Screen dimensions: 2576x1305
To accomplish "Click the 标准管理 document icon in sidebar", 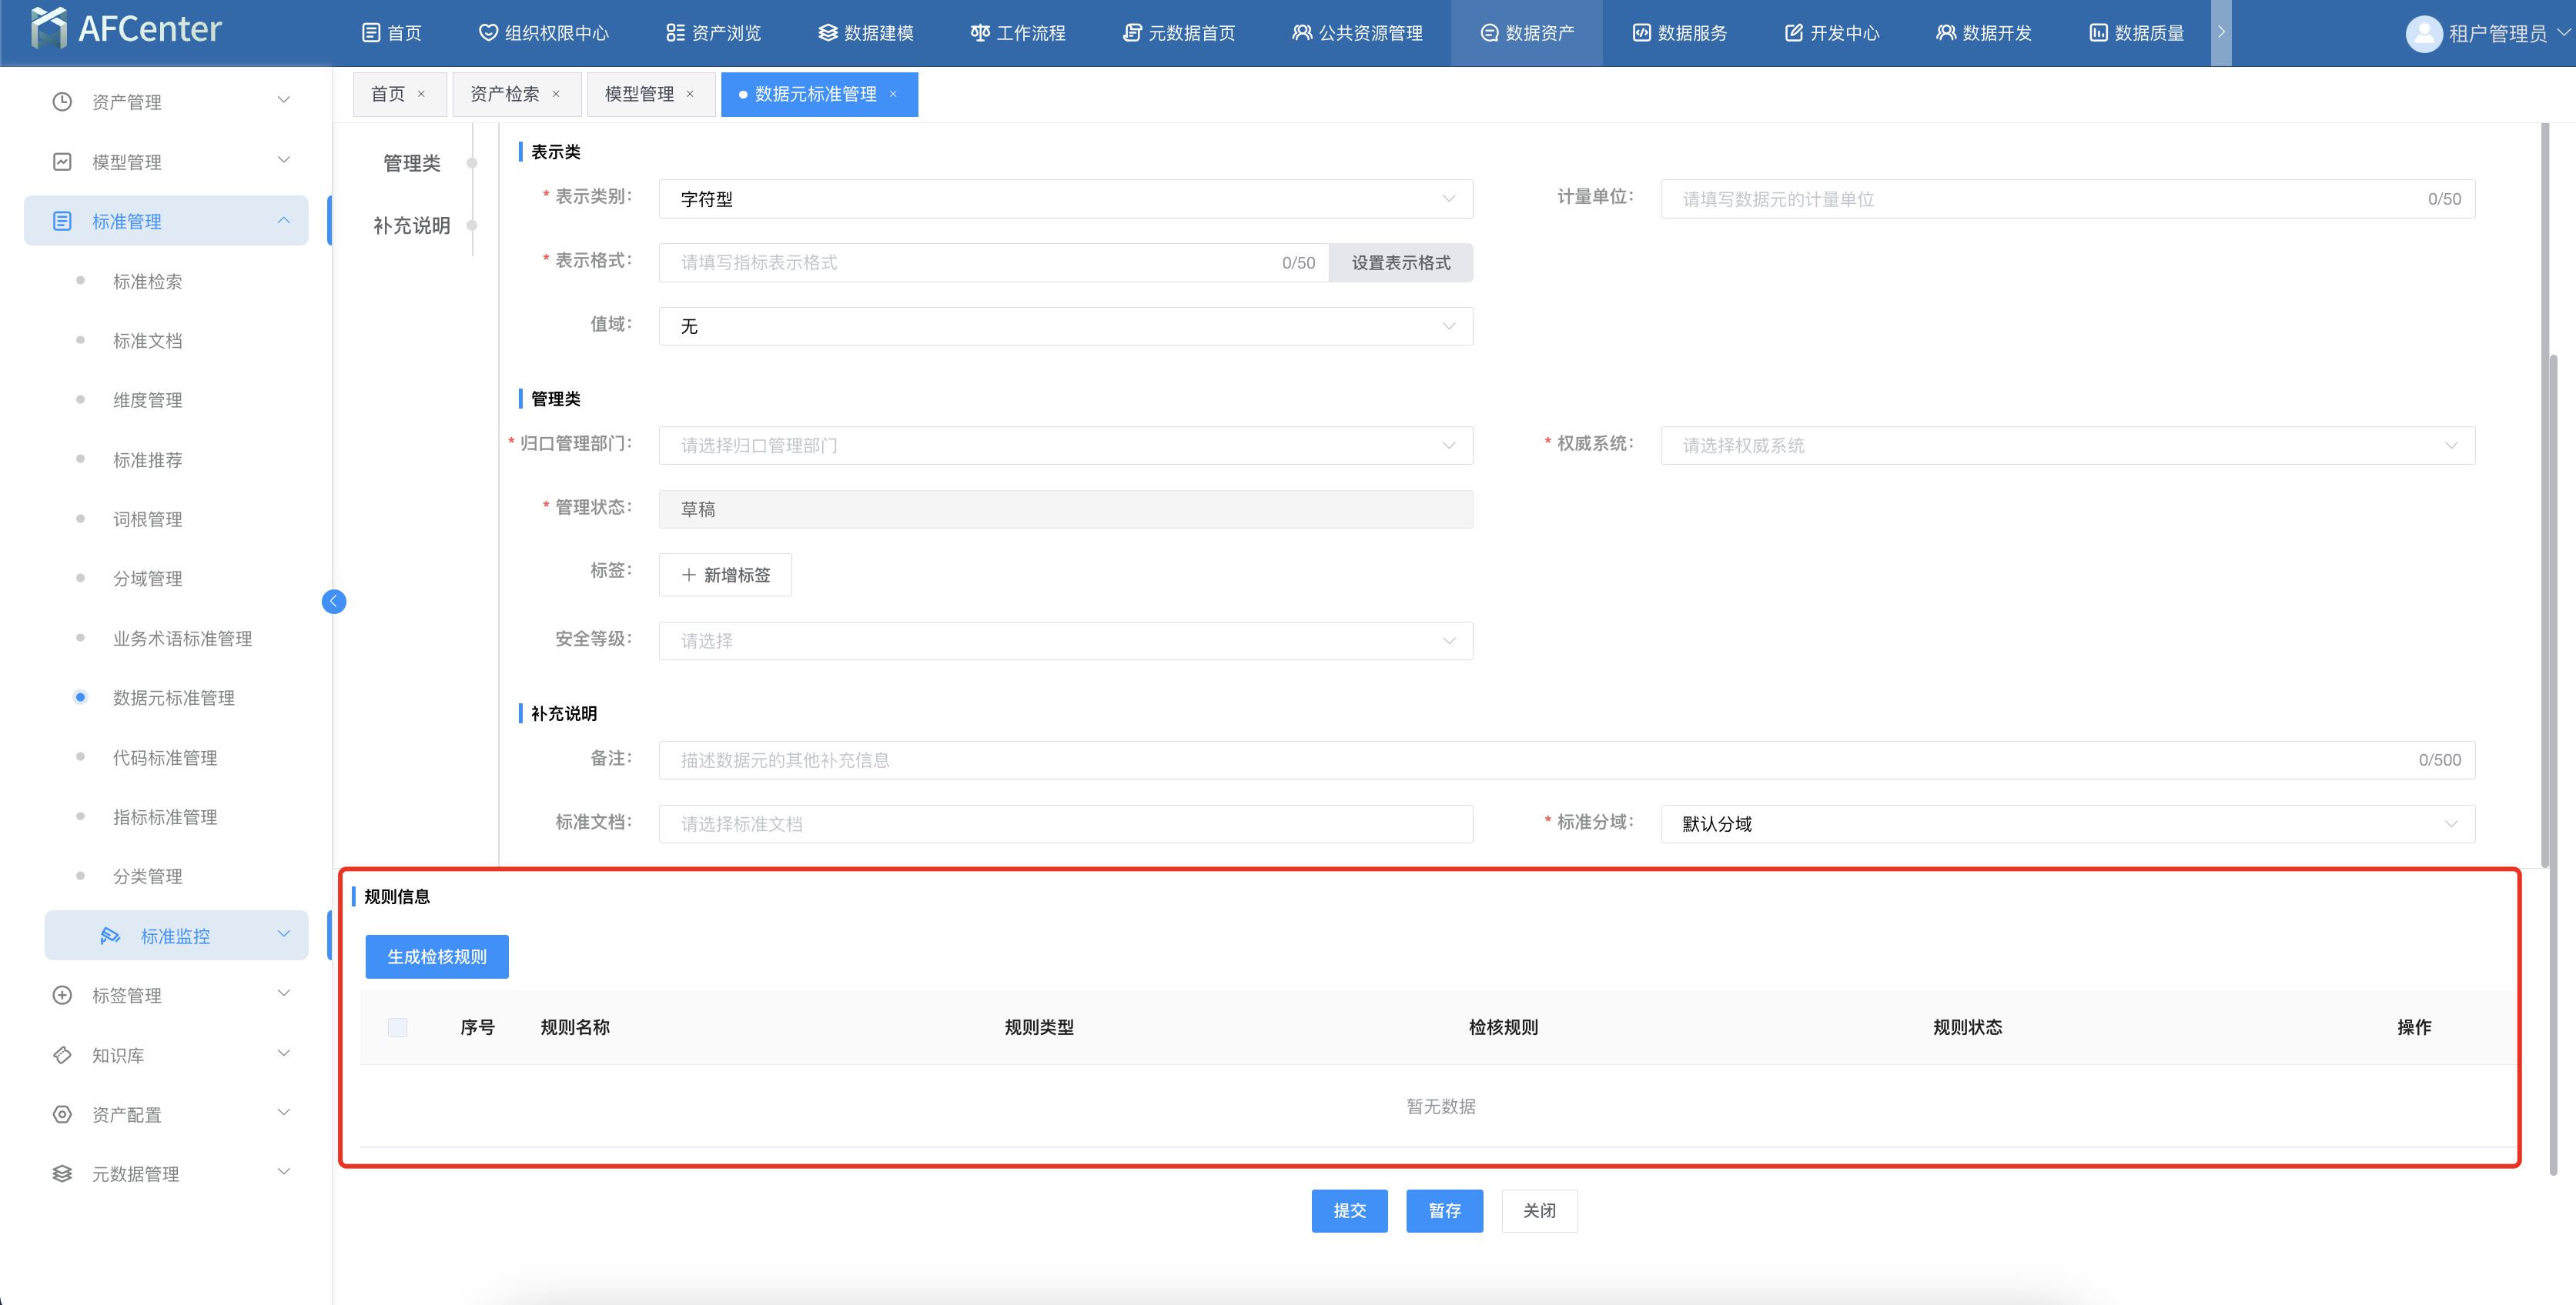I will click(x=62, y=221).
